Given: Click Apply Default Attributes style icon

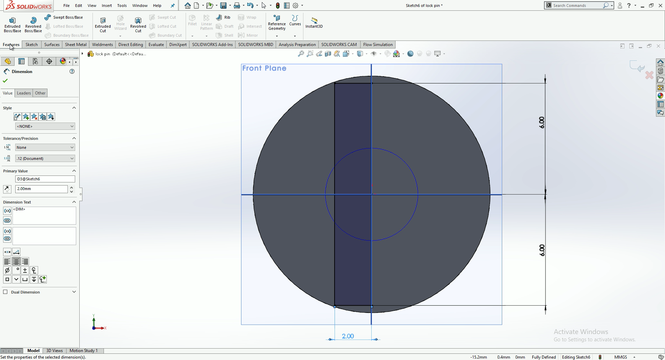Looking at the screenshot, I should pos(17,117).
